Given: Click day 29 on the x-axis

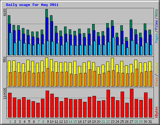Looking at the screenshot, I should (141, 122).
